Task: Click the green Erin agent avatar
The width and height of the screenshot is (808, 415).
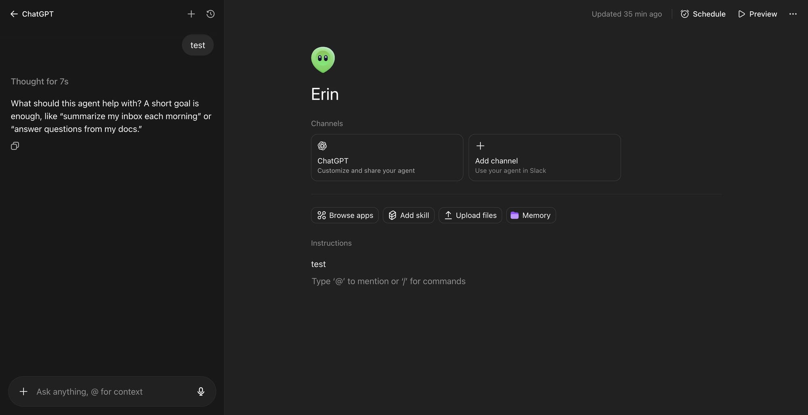Action: point(323,60)
